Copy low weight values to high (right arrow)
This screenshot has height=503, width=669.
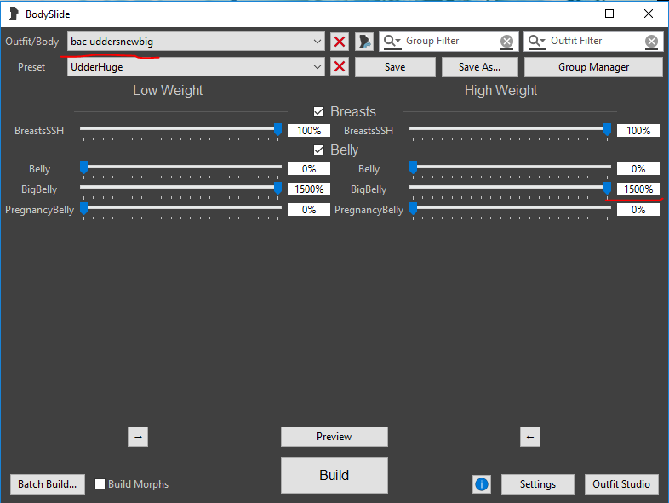click(x=138, y=437)
